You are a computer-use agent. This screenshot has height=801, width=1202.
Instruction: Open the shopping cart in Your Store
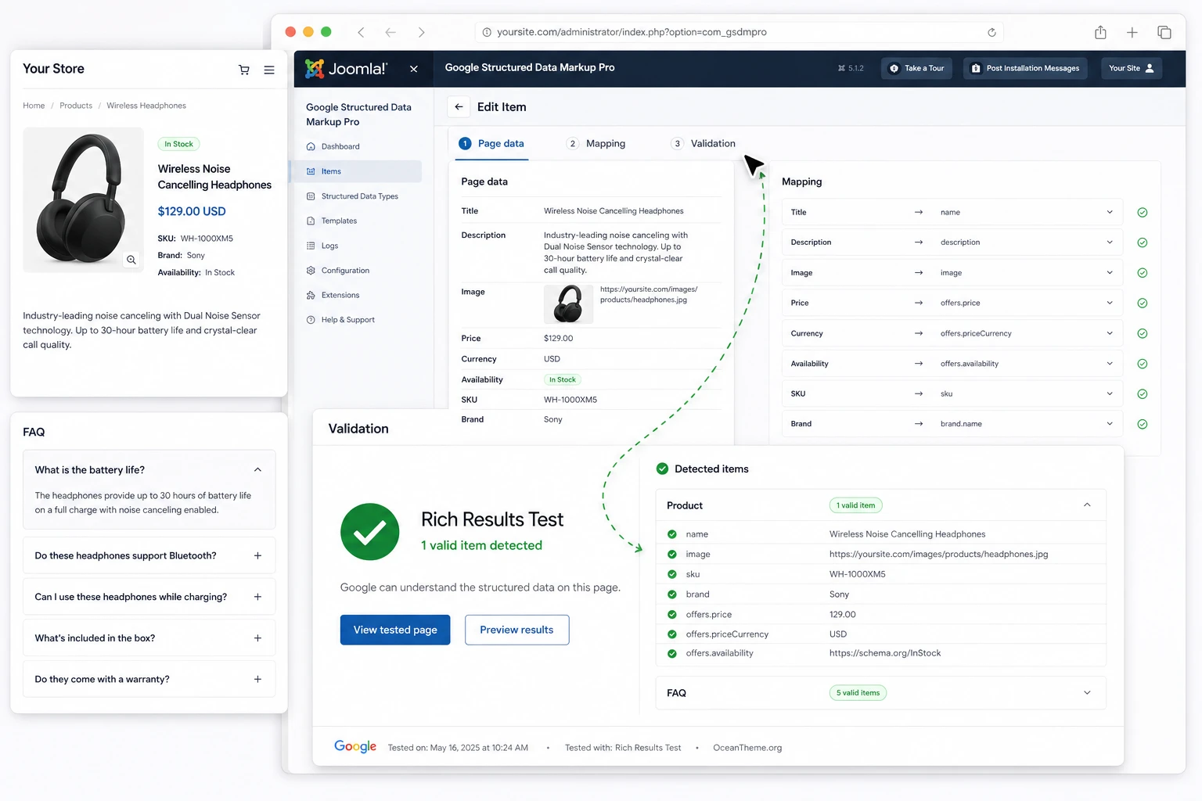(x=244, y=70)
